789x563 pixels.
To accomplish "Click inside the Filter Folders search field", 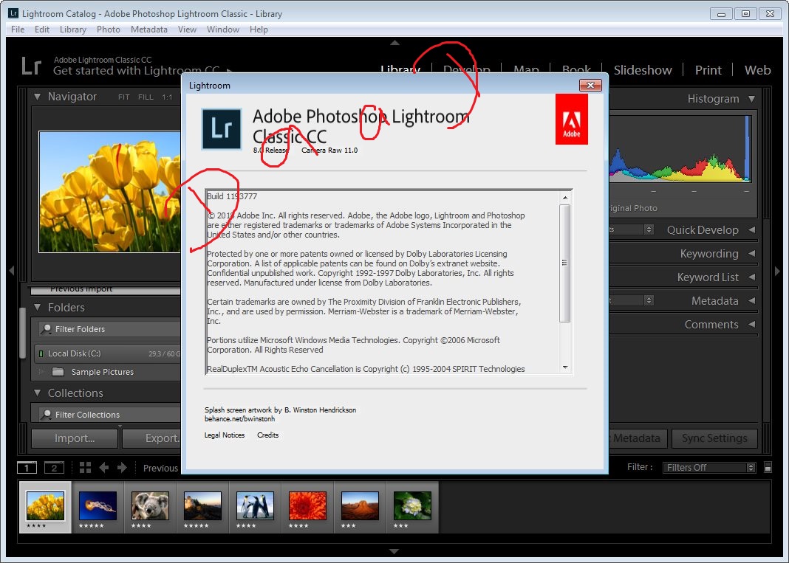I will pos(109,329).
